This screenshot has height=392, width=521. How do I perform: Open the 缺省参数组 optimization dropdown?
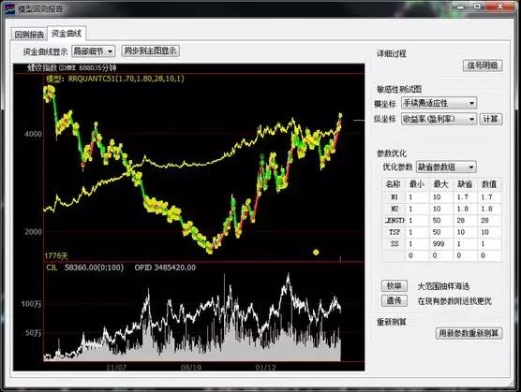[x=446, y=167]
